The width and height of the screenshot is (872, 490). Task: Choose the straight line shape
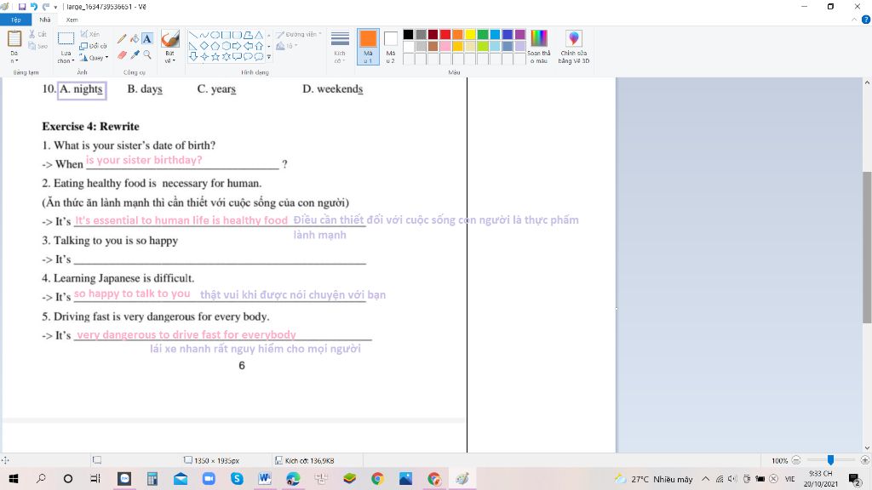(x=193, y=35)
